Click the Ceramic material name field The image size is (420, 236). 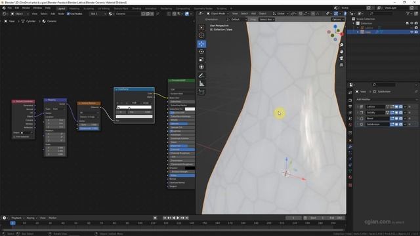point(128,14)
